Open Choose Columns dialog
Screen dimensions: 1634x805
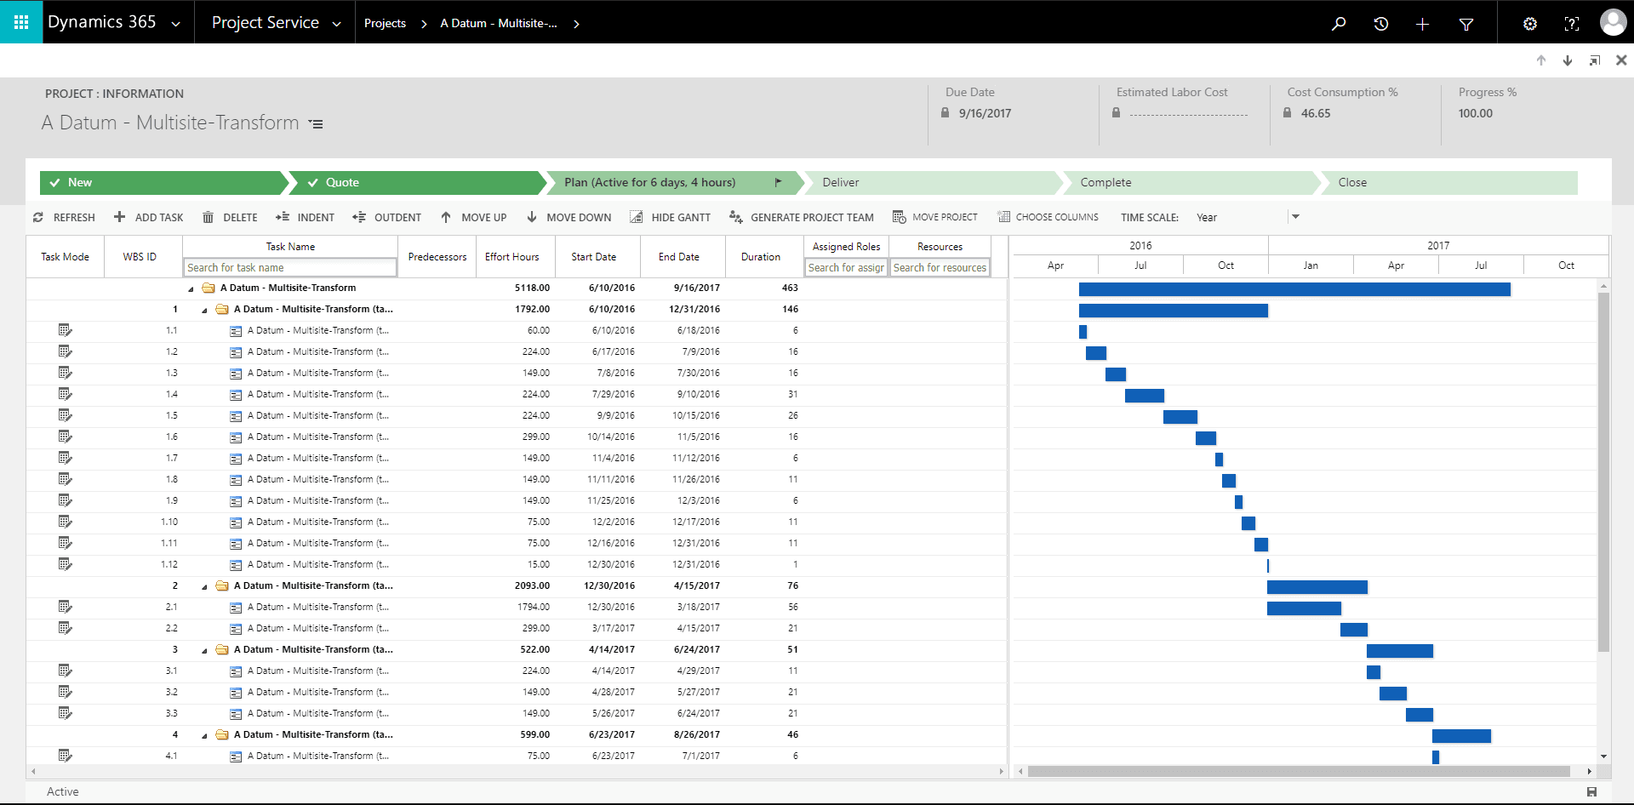click(x=1048, y=217)
